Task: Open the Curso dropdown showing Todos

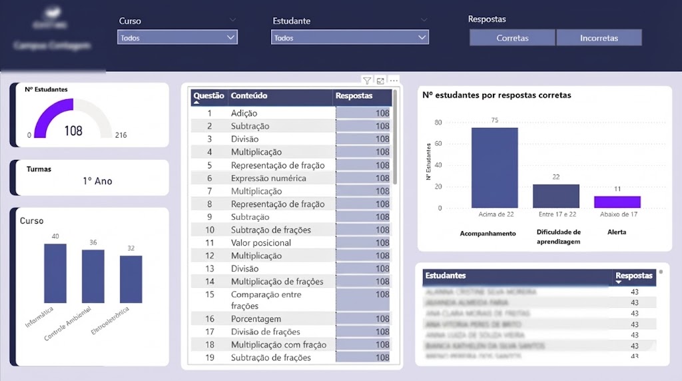Action: 177,38
